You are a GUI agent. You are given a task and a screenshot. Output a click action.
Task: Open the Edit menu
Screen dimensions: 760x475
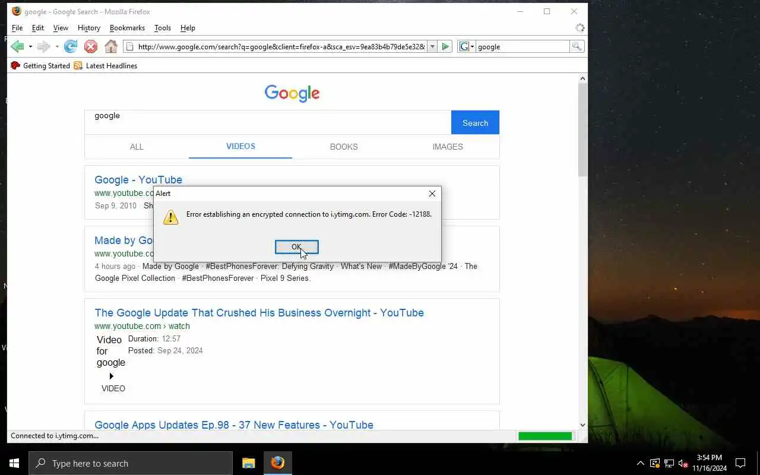[x=38, y=28]
